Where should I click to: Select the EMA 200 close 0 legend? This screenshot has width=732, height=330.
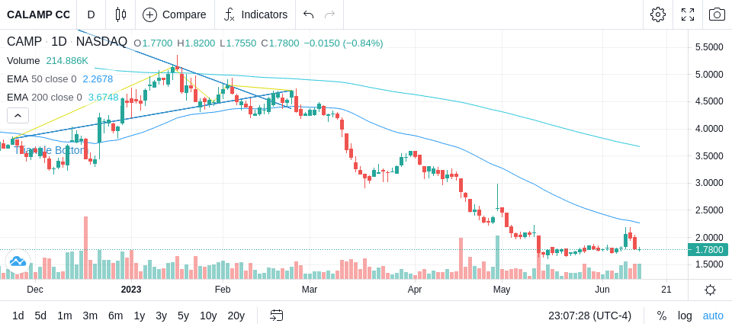(44, 97)
